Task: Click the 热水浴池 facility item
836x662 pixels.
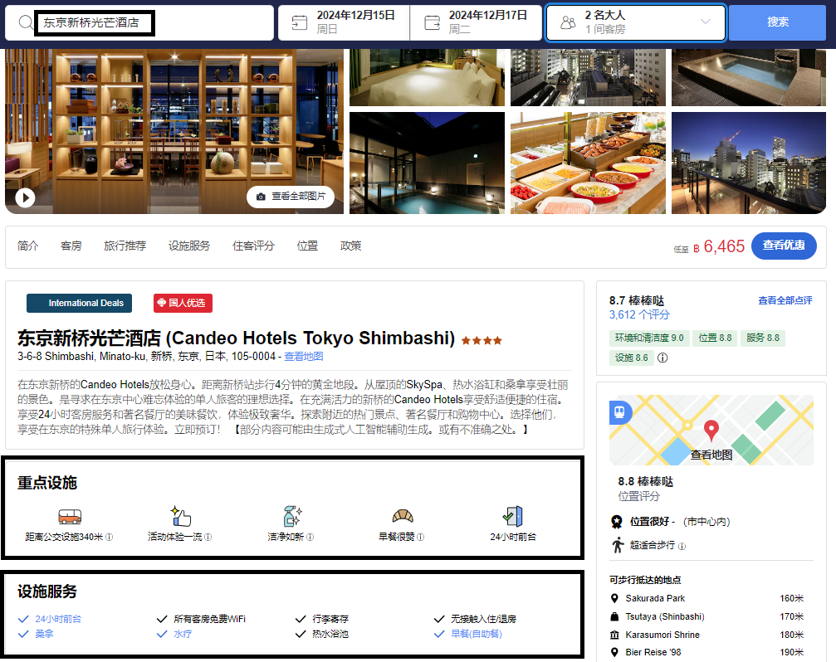Action: click(330, 634)
